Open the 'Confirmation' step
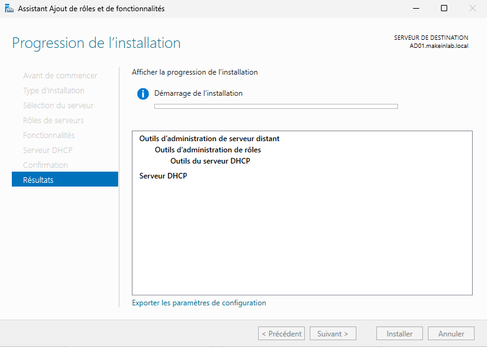This screenshot has width=487, height=347. point(45,165)
